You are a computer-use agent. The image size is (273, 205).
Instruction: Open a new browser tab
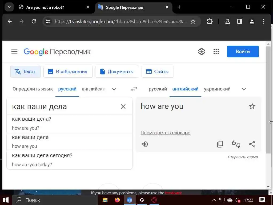pos(179,7)
